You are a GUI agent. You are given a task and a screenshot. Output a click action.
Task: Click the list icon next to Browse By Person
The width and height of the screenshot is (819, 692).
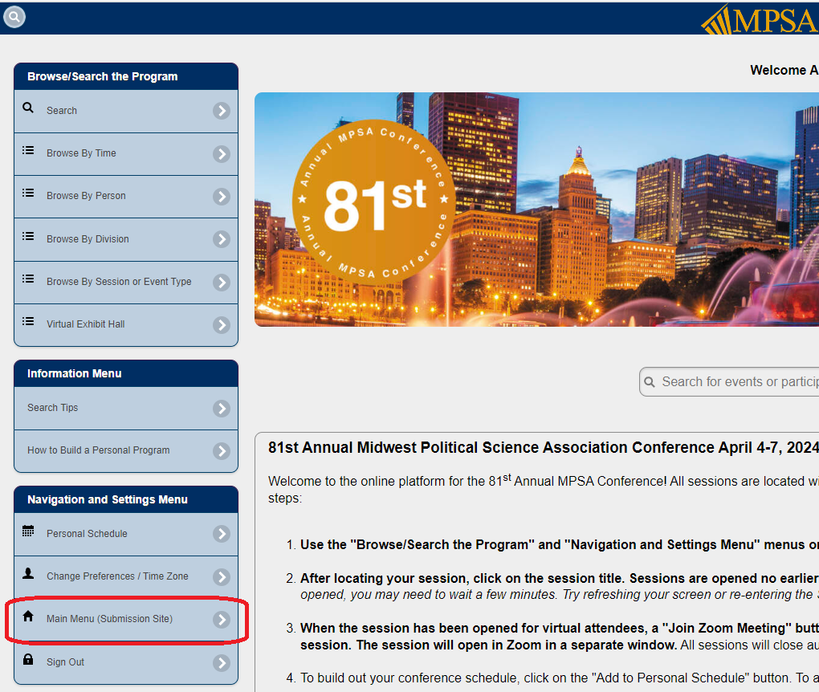pos(28,193)
